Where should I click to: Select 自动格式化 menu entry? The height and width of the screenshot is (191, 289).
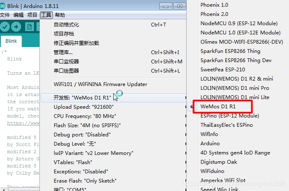(113, 24)
